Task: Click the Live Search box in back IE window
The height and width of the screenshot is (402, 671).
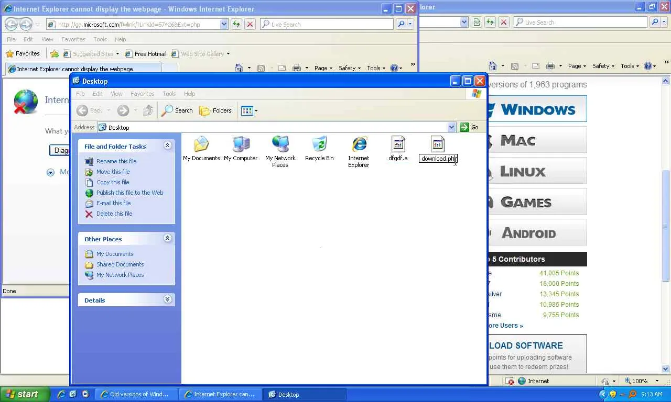Action: point(581,22)
